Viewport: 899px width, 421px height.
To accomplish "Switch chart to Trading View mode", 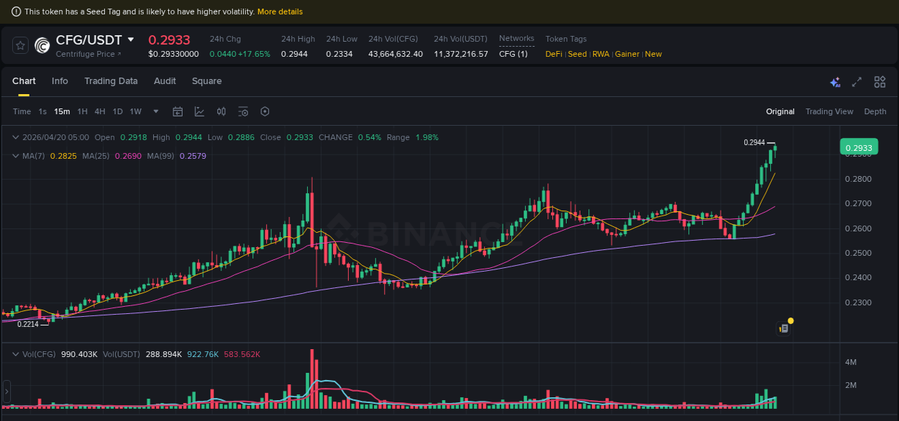I will click(x=829, y=111).
